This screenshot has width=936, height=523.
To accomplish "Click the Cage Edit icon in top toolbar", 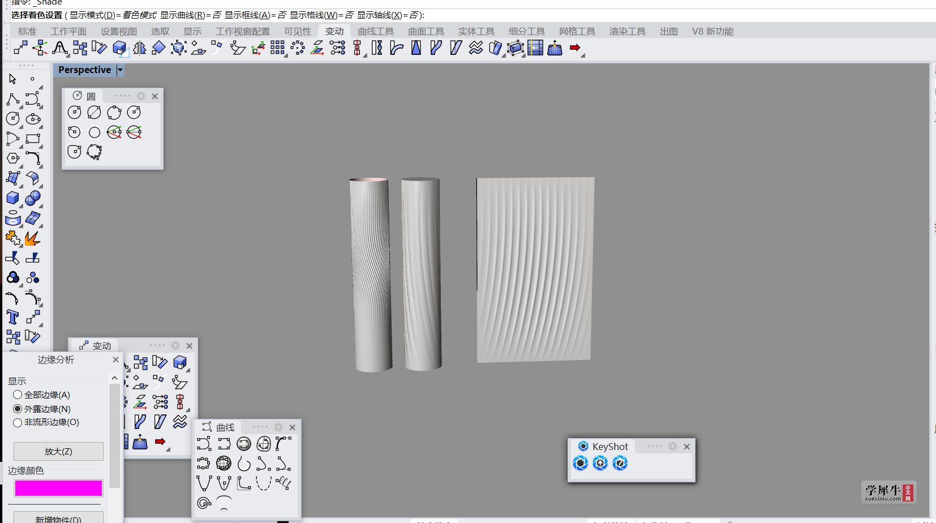I will (516, 48).
